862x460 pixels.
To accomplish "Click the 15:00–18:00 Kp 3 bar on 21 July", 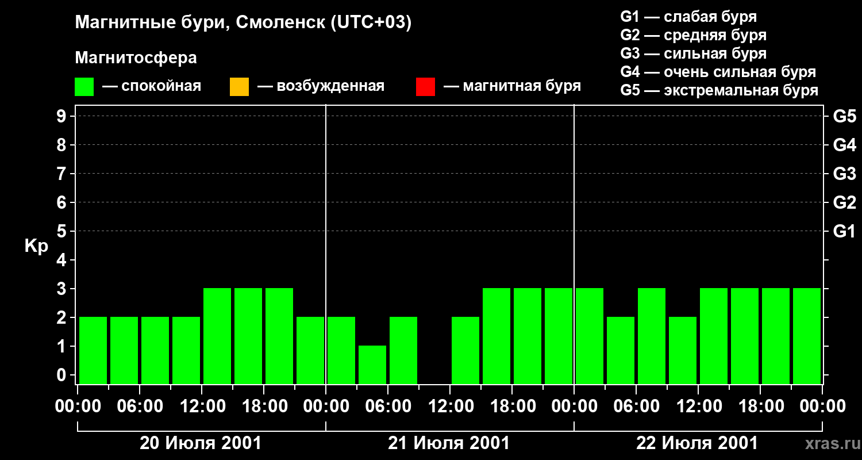I will (x=497, y=336).
